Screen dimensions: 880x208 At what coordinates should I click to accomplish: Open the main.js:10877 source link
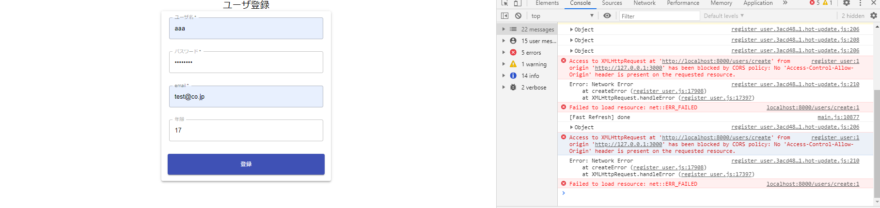(x=838, y=117)
